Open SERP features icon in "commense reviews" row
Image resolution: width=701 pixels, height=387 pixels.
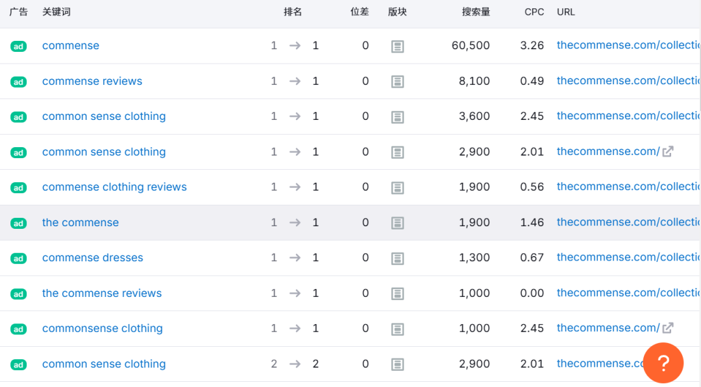(397, 80)
